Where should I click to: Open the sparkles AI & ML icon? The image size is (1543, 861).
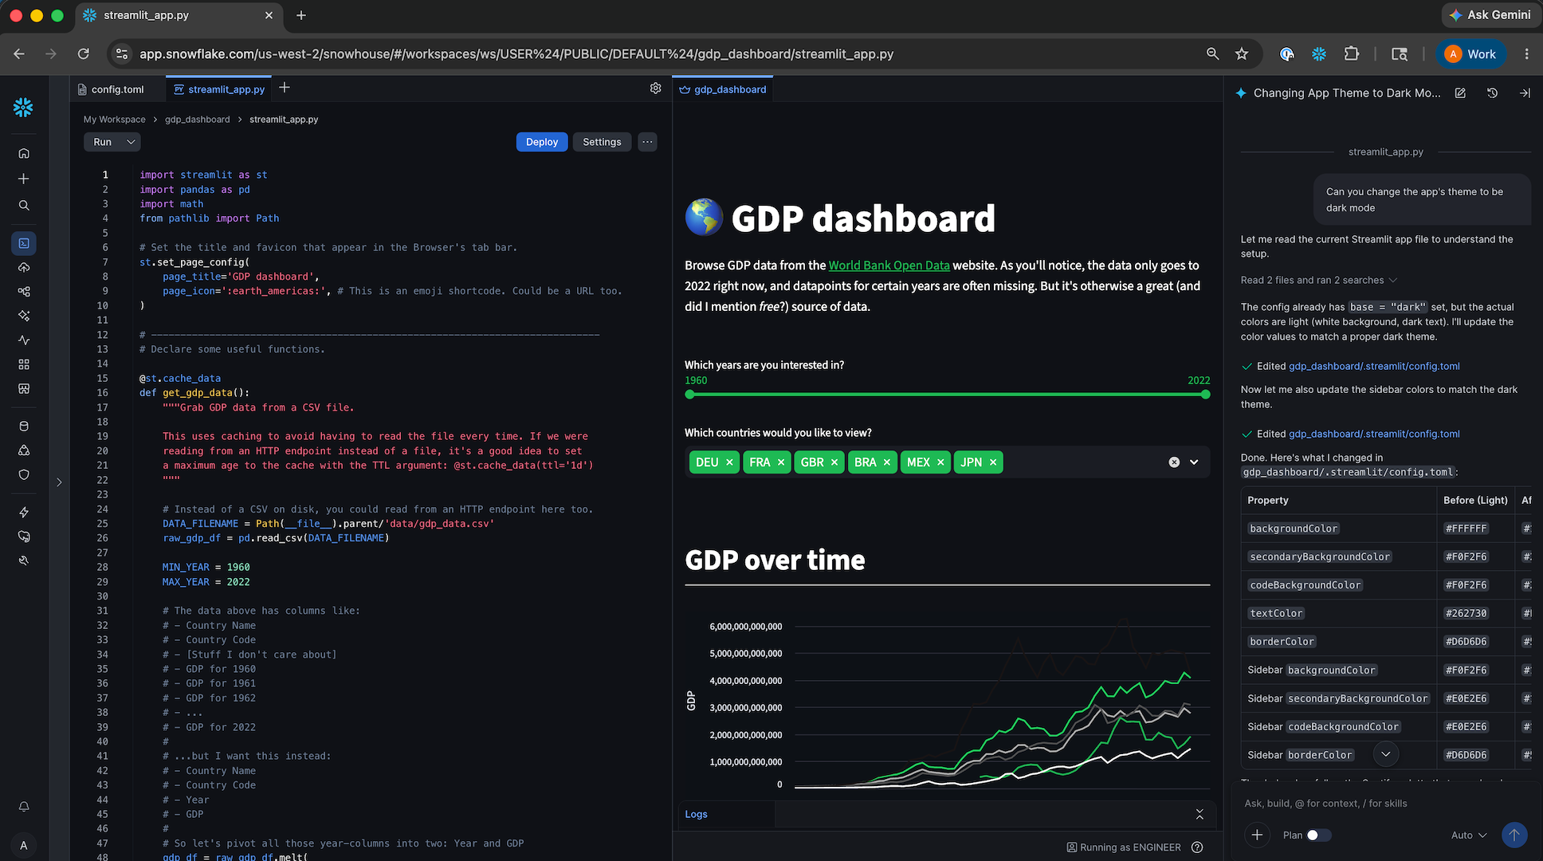click(24, 316)
